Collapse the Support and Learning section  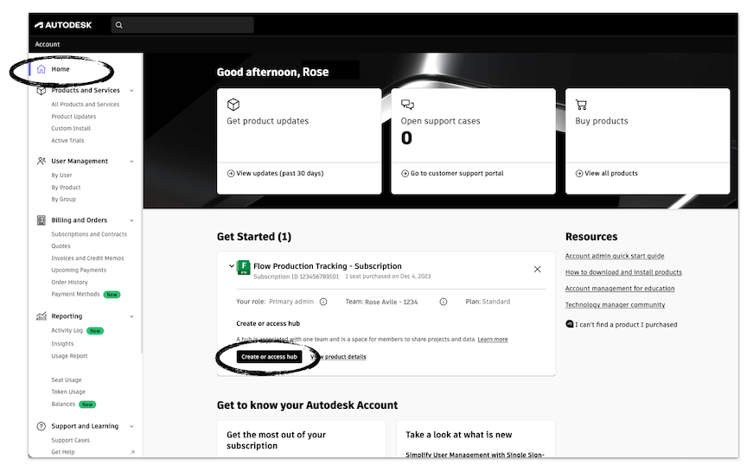pos(131,426)
